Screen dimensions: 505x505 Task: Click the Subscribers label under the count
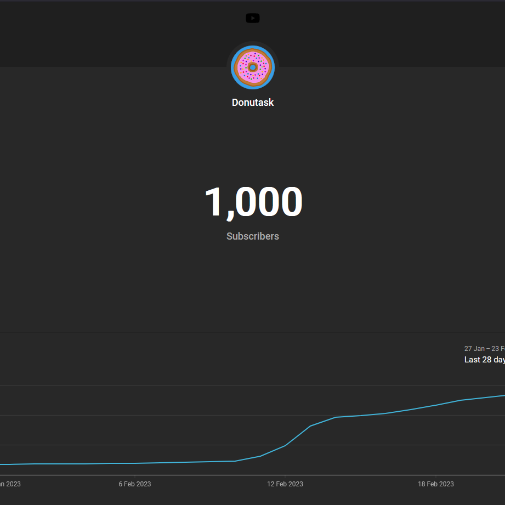[252, 236]
